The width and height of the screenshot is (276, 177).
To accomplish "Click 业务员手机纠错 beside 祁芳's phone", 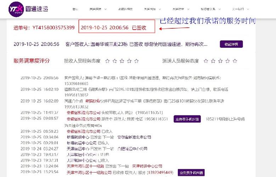I will tap(191, 173).
